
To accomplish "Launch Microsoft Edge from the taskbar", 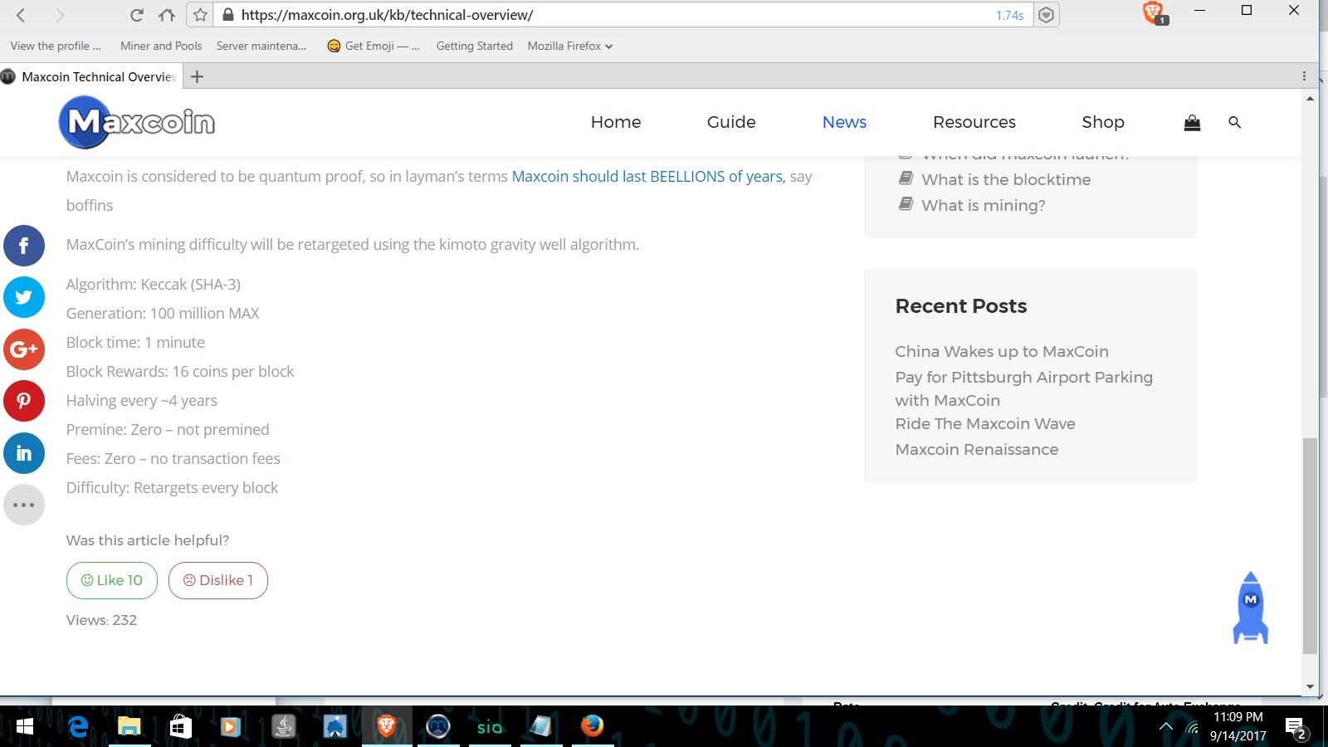I will click(x=78, y=726).
